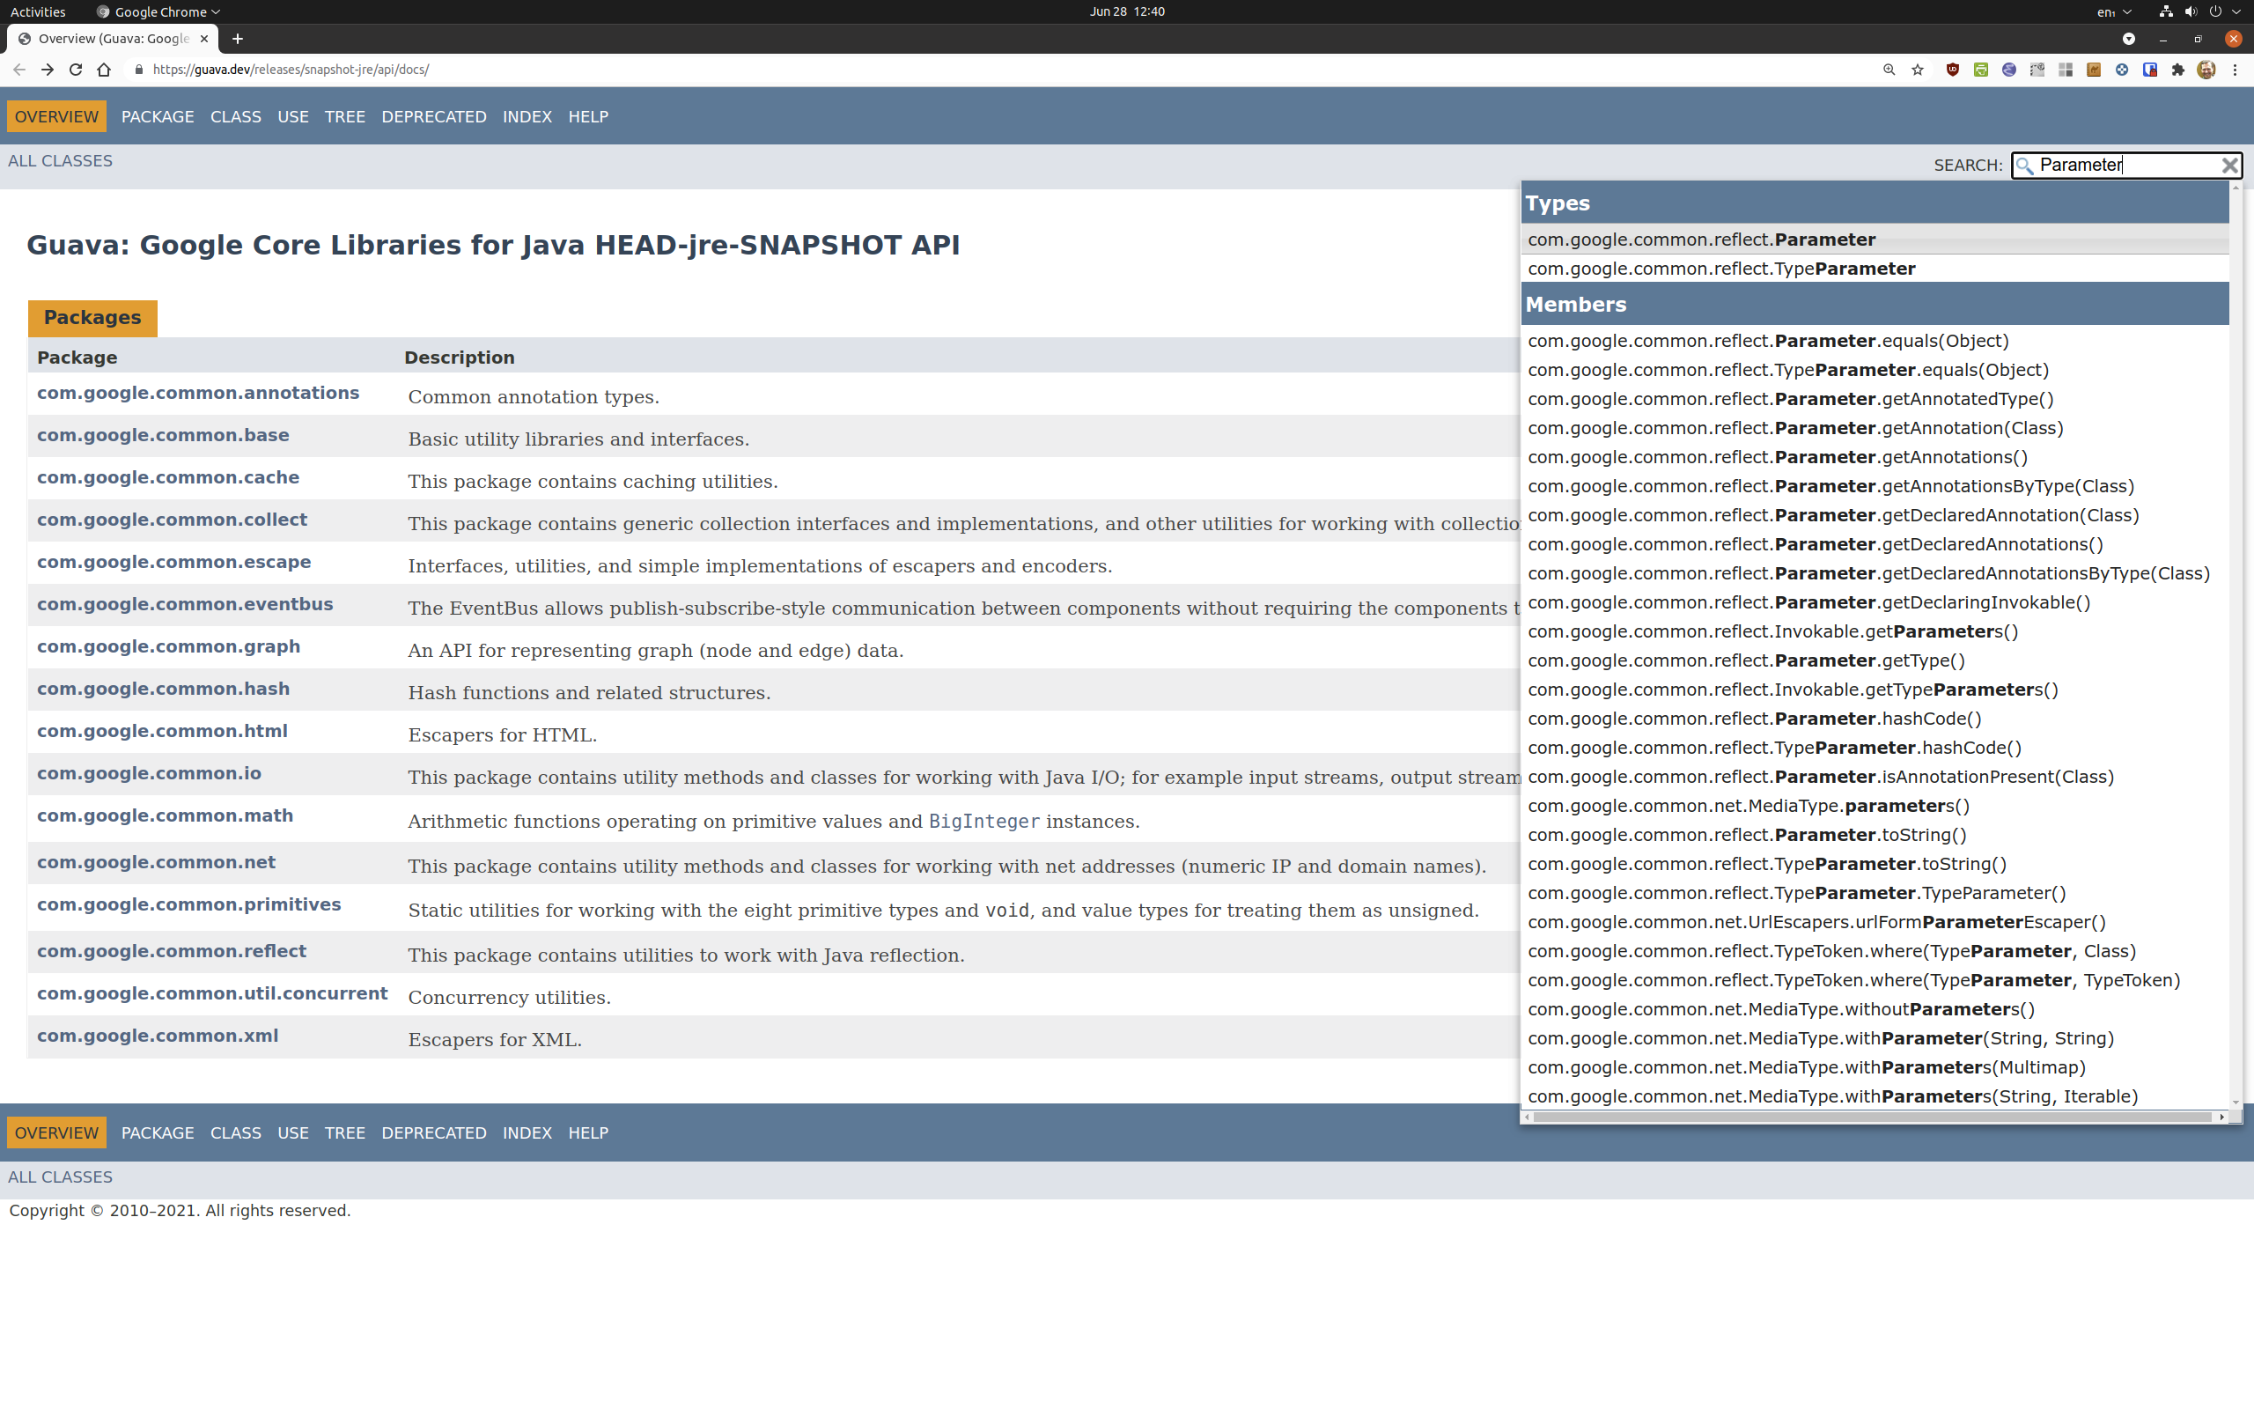Open the uBlock Origin extension
This screenshot has width=2254, height=1409.
(1953, 69)
